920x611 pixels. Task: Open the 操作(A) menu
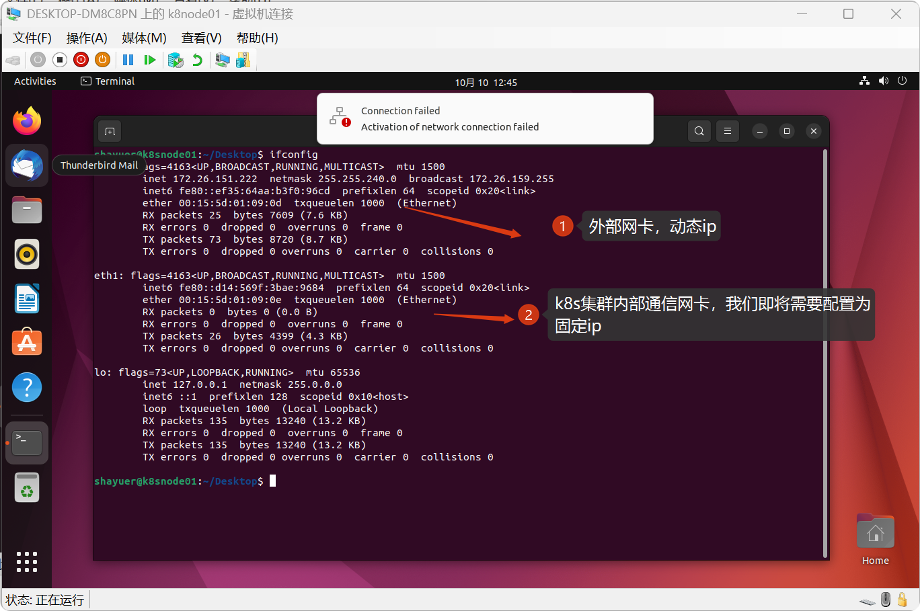[87, 38]
